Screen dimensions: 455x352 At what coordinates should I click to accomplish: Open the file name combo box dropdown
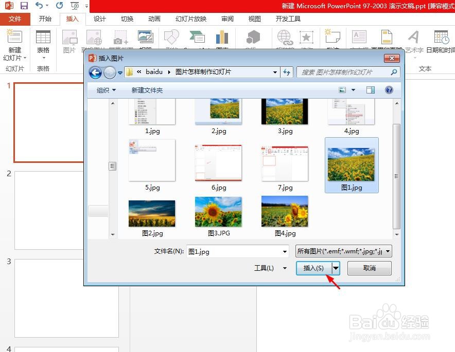[x=285, y=251]
